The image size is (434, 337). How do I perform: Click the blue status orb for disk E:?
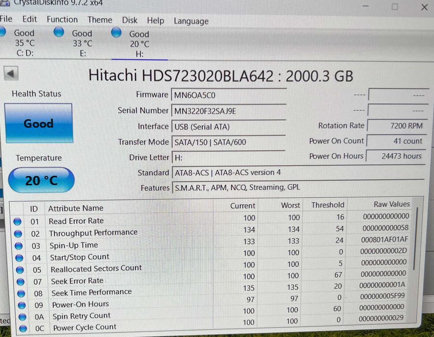point(59,32)
